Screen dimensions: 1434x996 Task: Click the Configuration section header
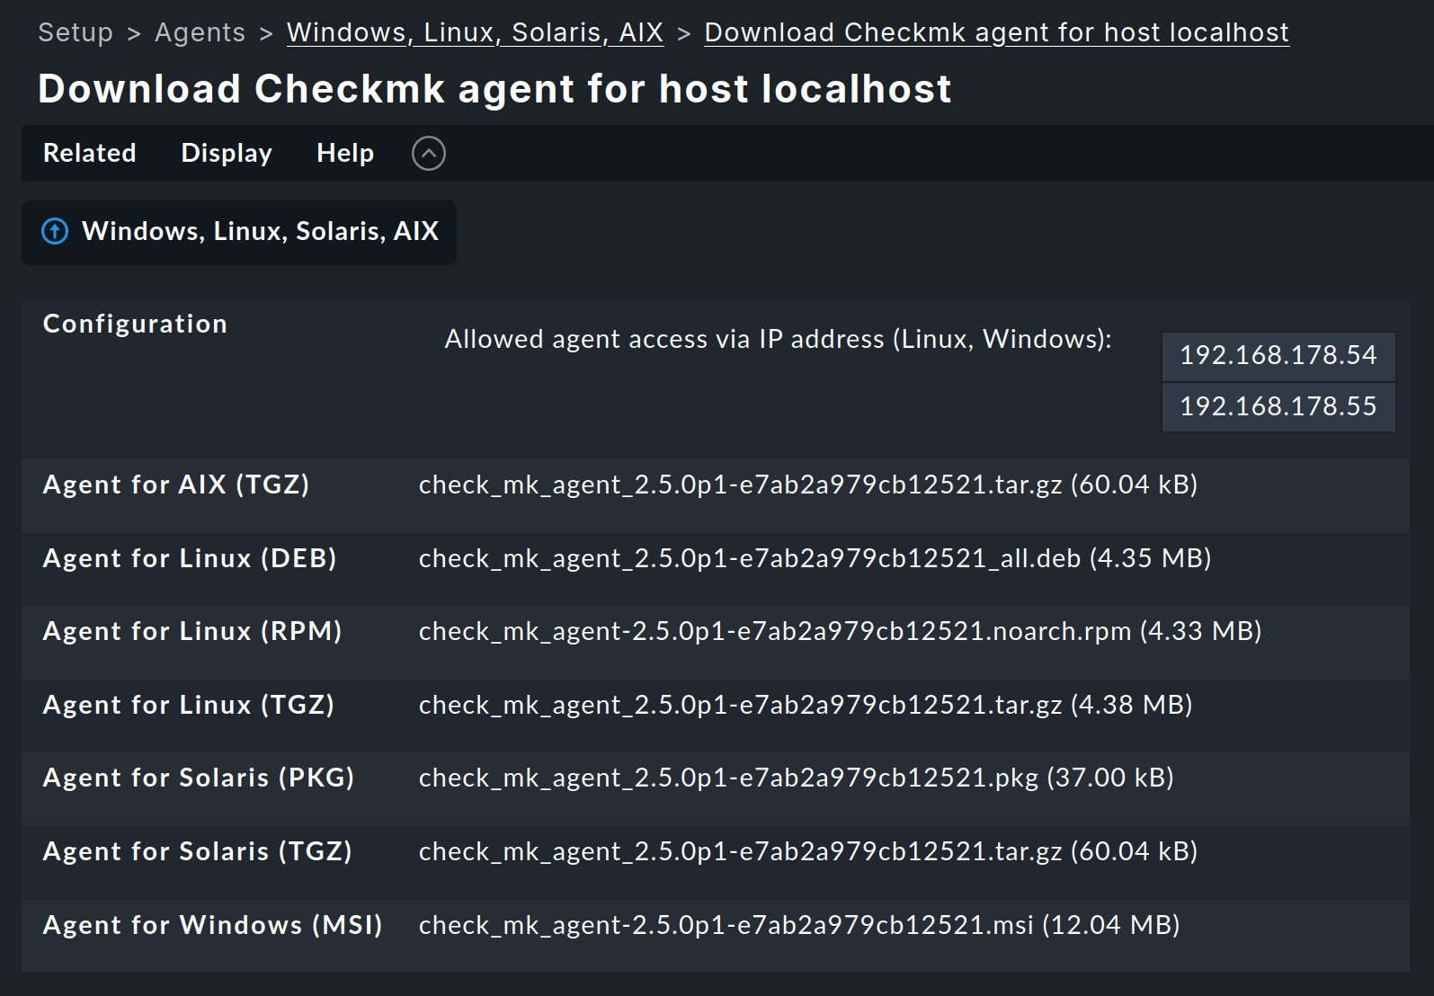[x=134, y=324]
